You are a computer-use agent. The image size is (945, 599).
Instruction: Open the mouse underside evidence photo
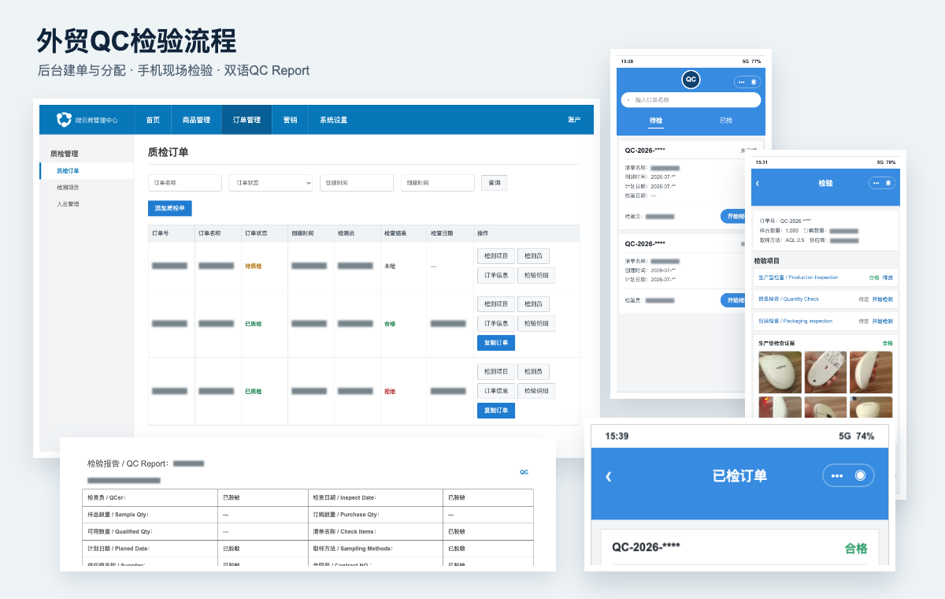825,372
